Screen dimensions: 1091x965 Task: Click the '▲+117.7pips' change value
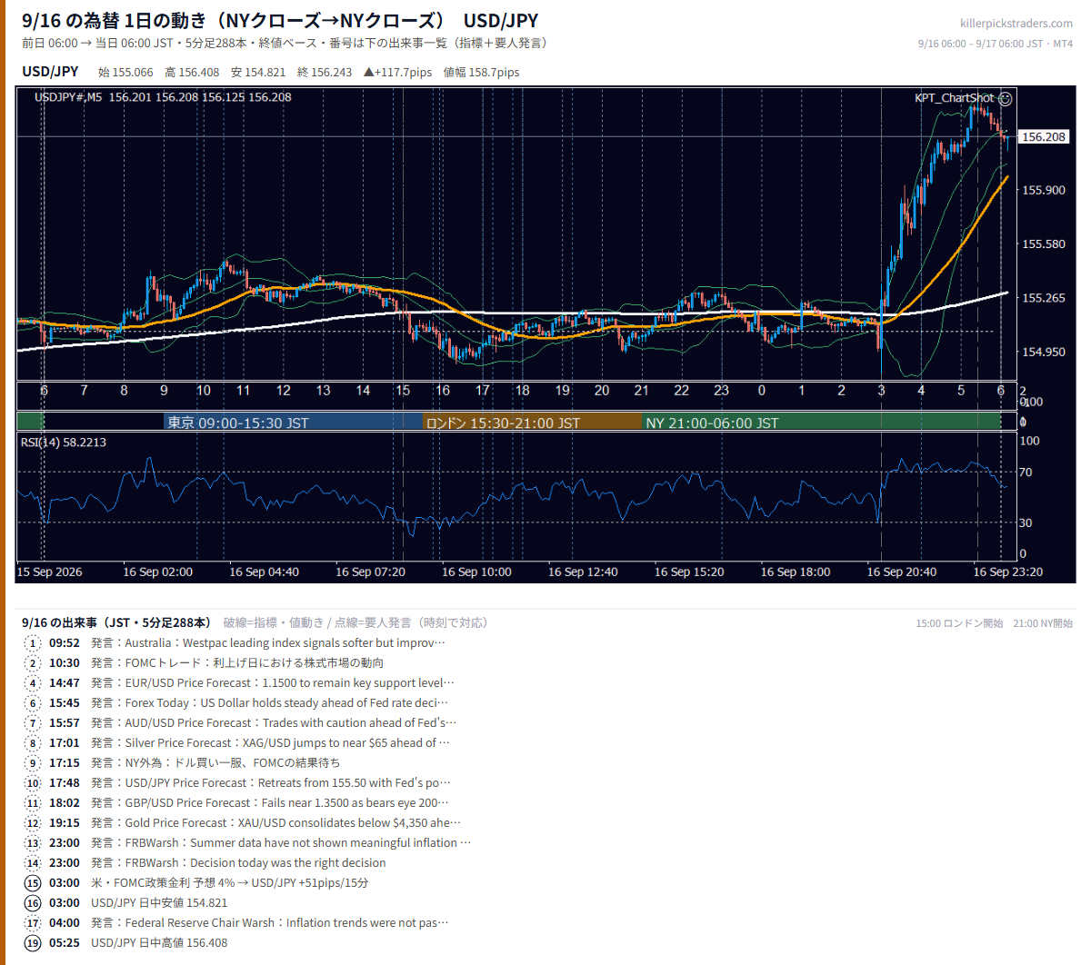(397, 73)
